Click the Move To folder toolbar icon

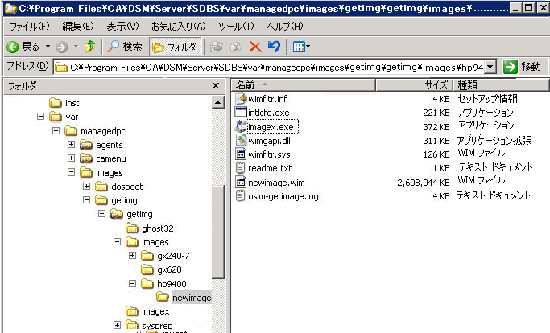point(216,47)
